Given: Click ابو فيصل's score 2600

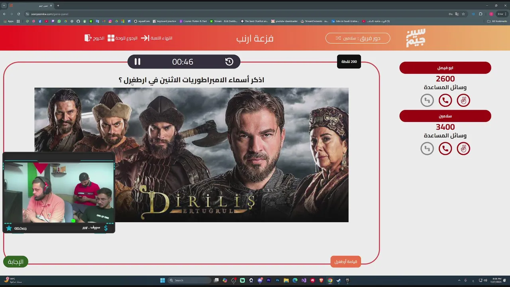Looking at the screenshot, I should [445, 79].
